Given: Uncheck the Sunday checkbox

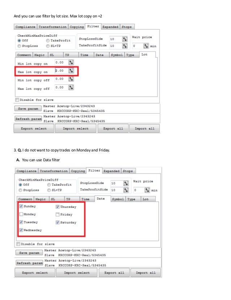Looking at the screenshot, I should click(x=21, y=206).
